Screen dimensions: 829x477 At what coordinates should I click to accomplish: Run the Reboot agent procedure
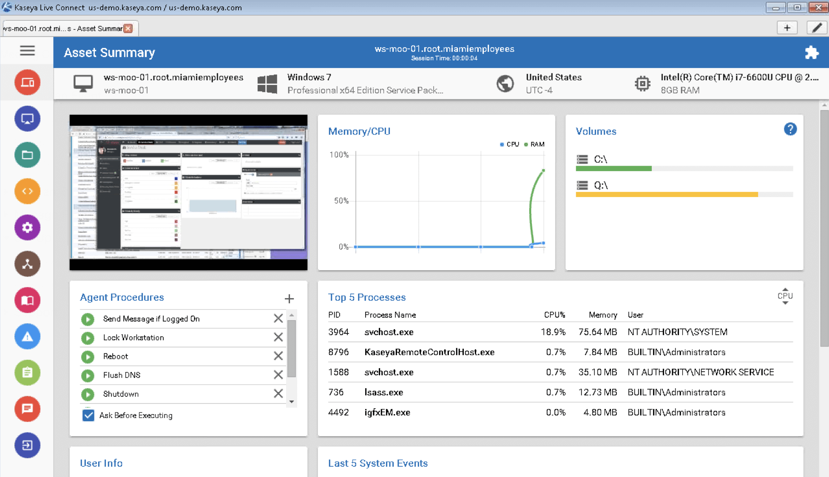point(88,356)
